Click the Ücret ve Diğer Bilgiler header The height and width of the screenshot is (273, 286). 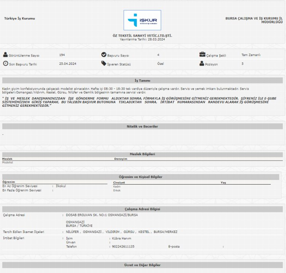[x=142, y=265]
